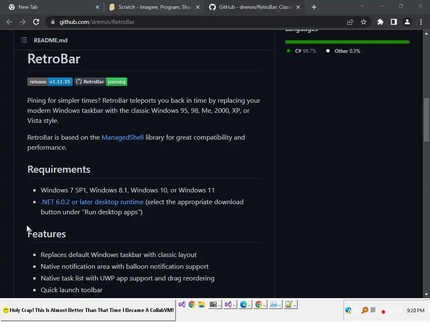Click the Other 0.3% language entry
The height and width of the screenshot is (322, 430).
[343, 51]
